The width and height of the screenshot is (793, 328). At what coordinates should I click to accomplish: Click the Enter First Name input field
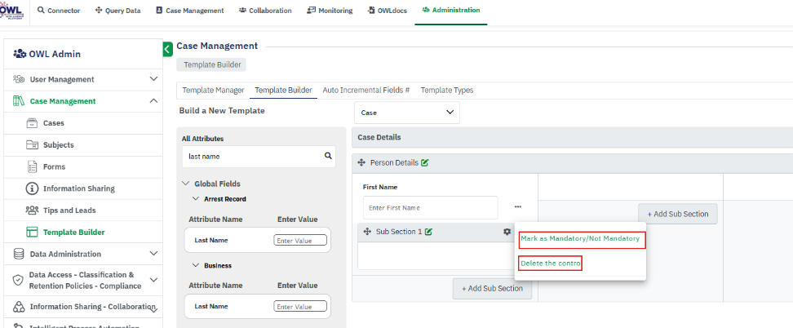coord(429,207)
